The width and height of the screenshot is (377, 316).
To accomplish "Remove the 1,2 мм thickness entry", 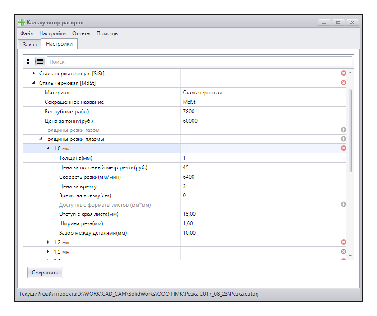I will pyautogui.click(x=344, y=242).
